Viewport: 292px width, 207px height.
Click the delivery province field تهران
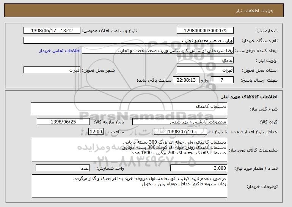tap(205, 70)
